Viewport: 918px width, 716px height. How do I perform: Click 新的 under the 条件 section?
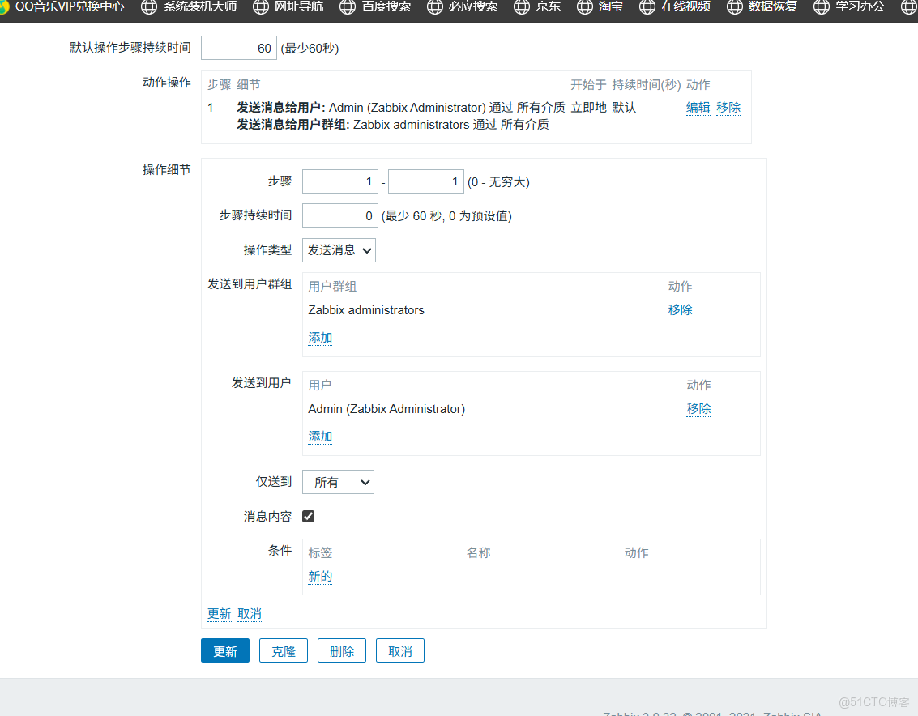coord(319,576)
